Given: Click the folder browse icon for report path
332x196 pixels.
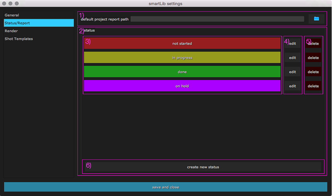Looking at the screenshot, I should point(316,19).
